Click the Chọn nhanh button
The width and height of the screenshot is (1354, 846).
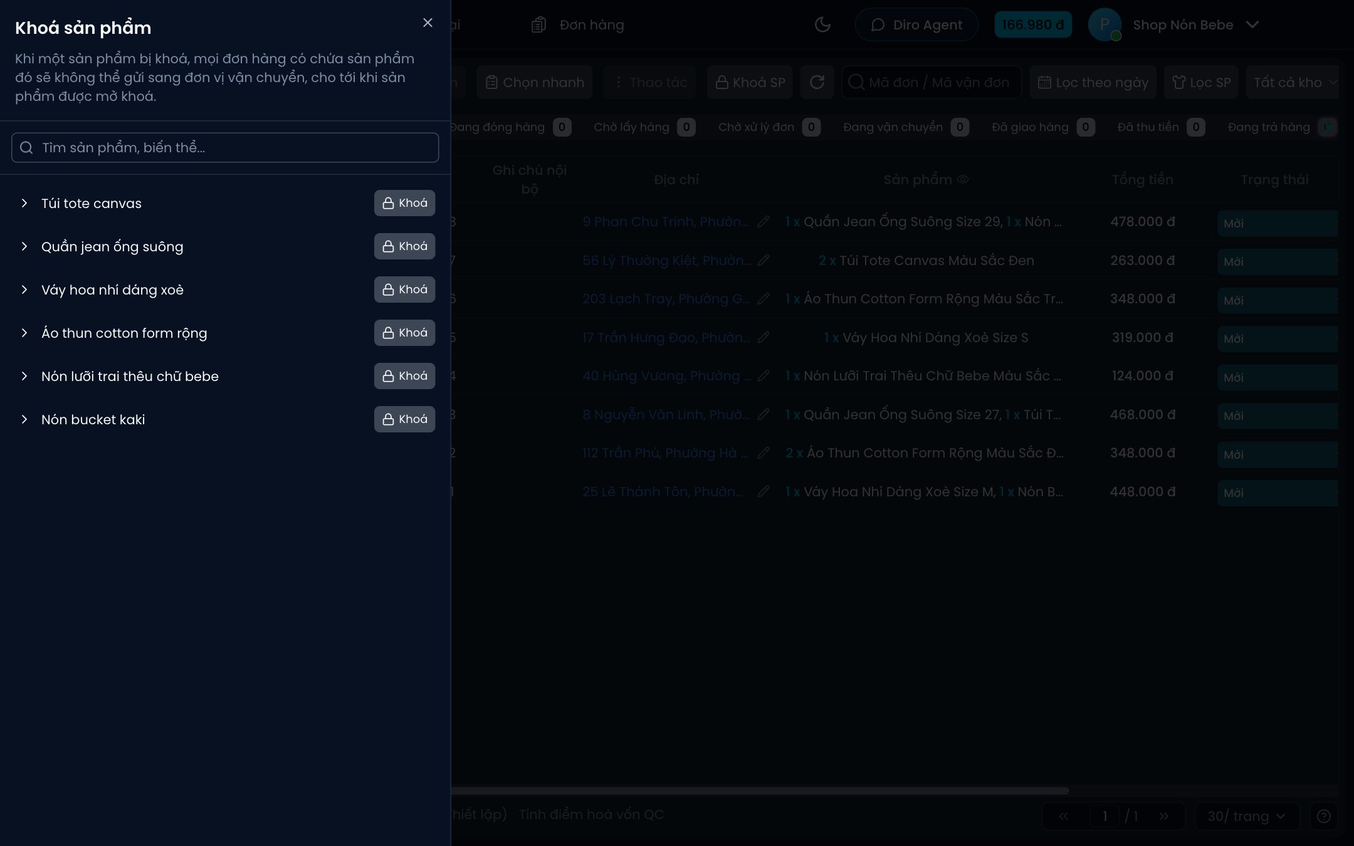click(x=535, y=82)
